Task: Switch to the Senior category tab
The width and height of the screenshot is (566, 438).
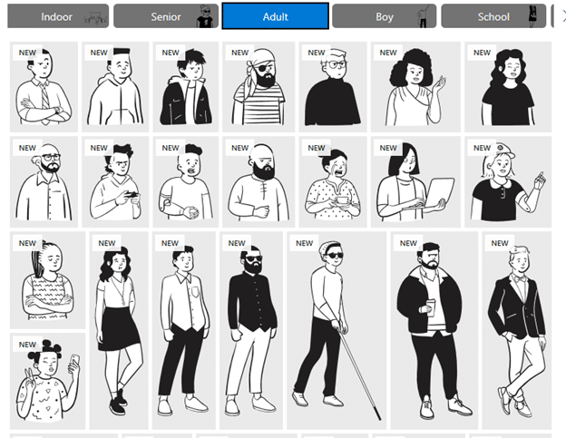Action: coord(166,16)
